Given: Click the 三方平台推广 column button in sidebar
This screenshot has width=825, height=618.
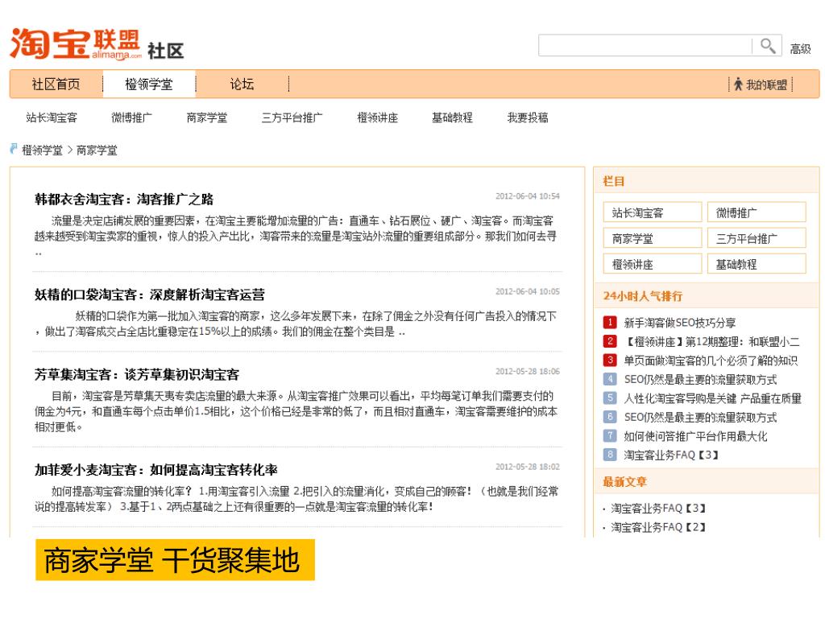Looking at the screenshot, I should click(757, 238).
